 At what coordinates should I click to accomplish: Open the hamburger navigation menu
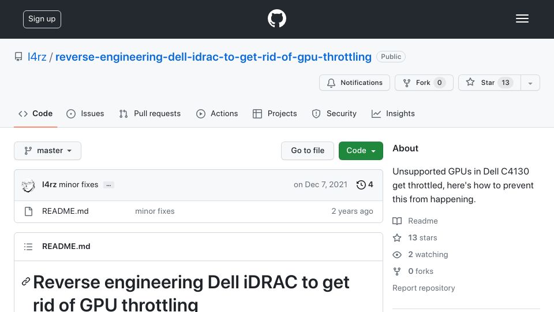pos(522,18)
